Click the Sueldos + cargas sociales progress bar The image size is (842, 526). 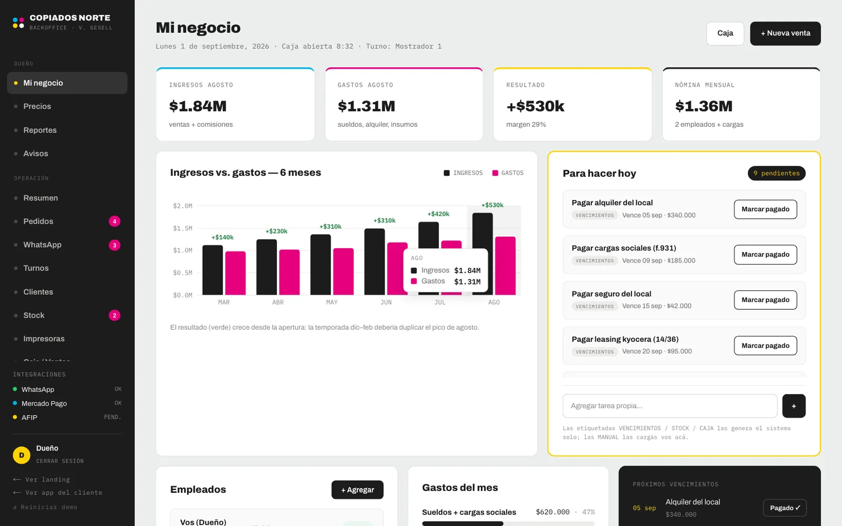[x=508, y=523]
